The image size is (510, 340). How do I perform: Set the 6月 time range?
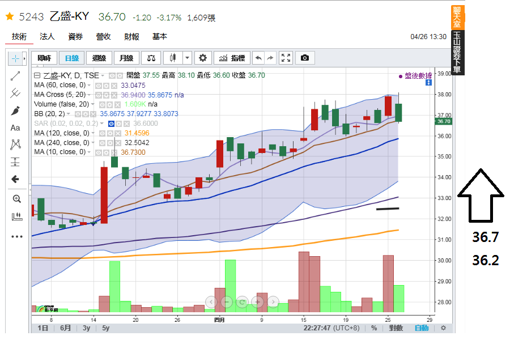65,328
